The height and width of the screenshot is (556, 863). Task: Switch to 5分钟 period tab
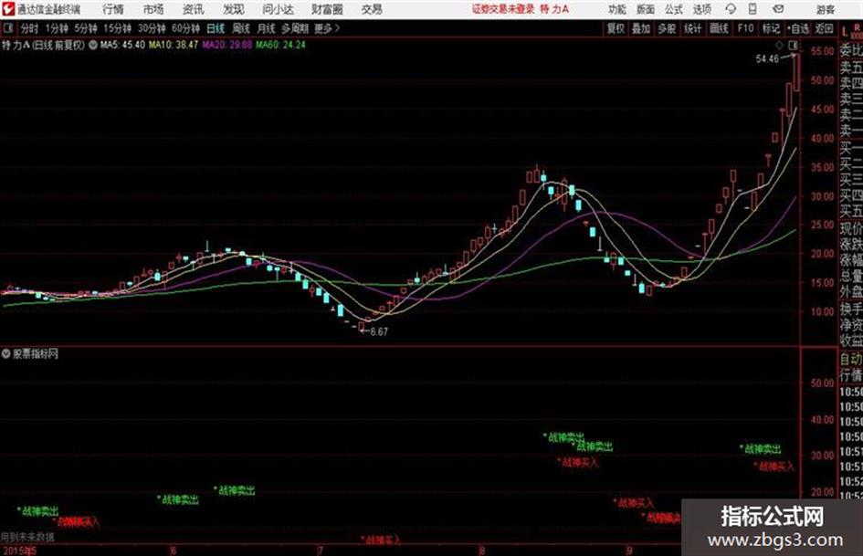85,28
